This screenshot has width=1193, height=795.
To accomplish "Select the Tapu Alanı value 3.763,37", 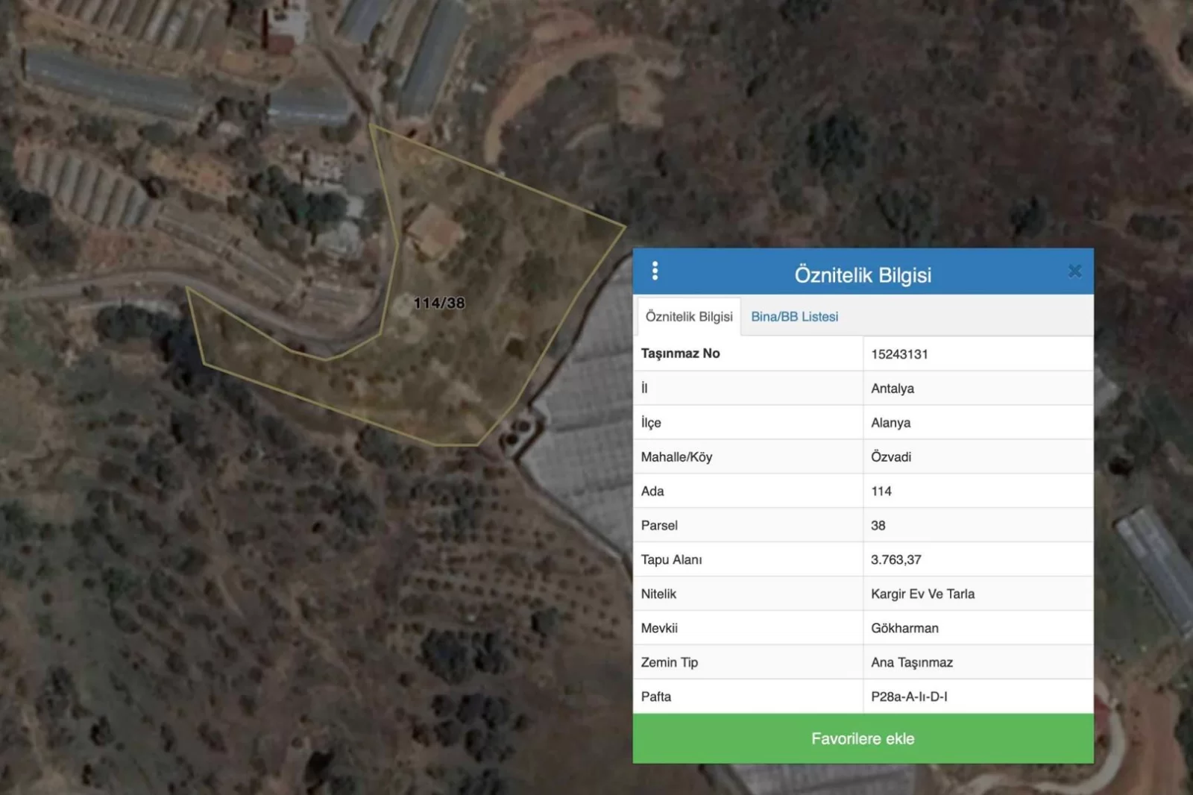I will 896,560.
